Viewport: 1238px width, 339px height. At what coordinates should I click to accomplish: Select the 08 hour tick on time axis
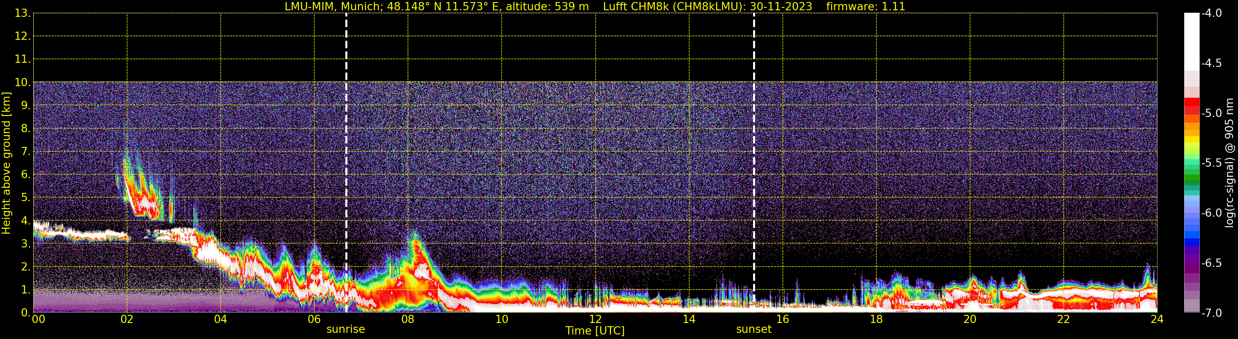pyautogui.click(x=408, y=319)
